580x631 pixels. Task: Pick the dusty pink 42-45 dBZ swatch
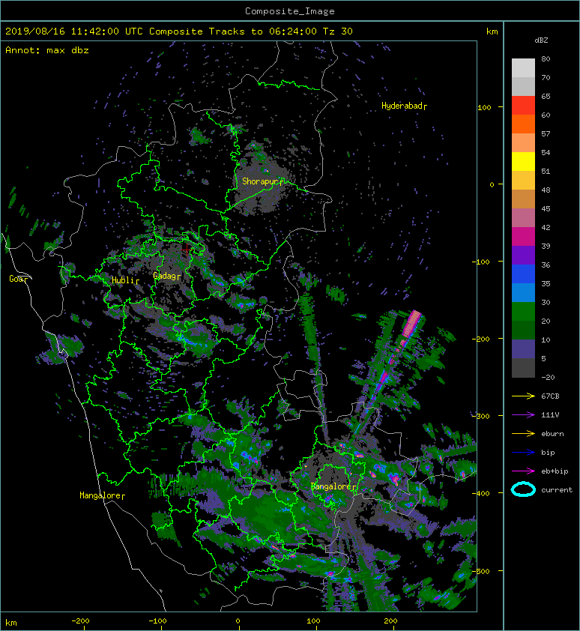pyautogui.click(x=523, y=218)
